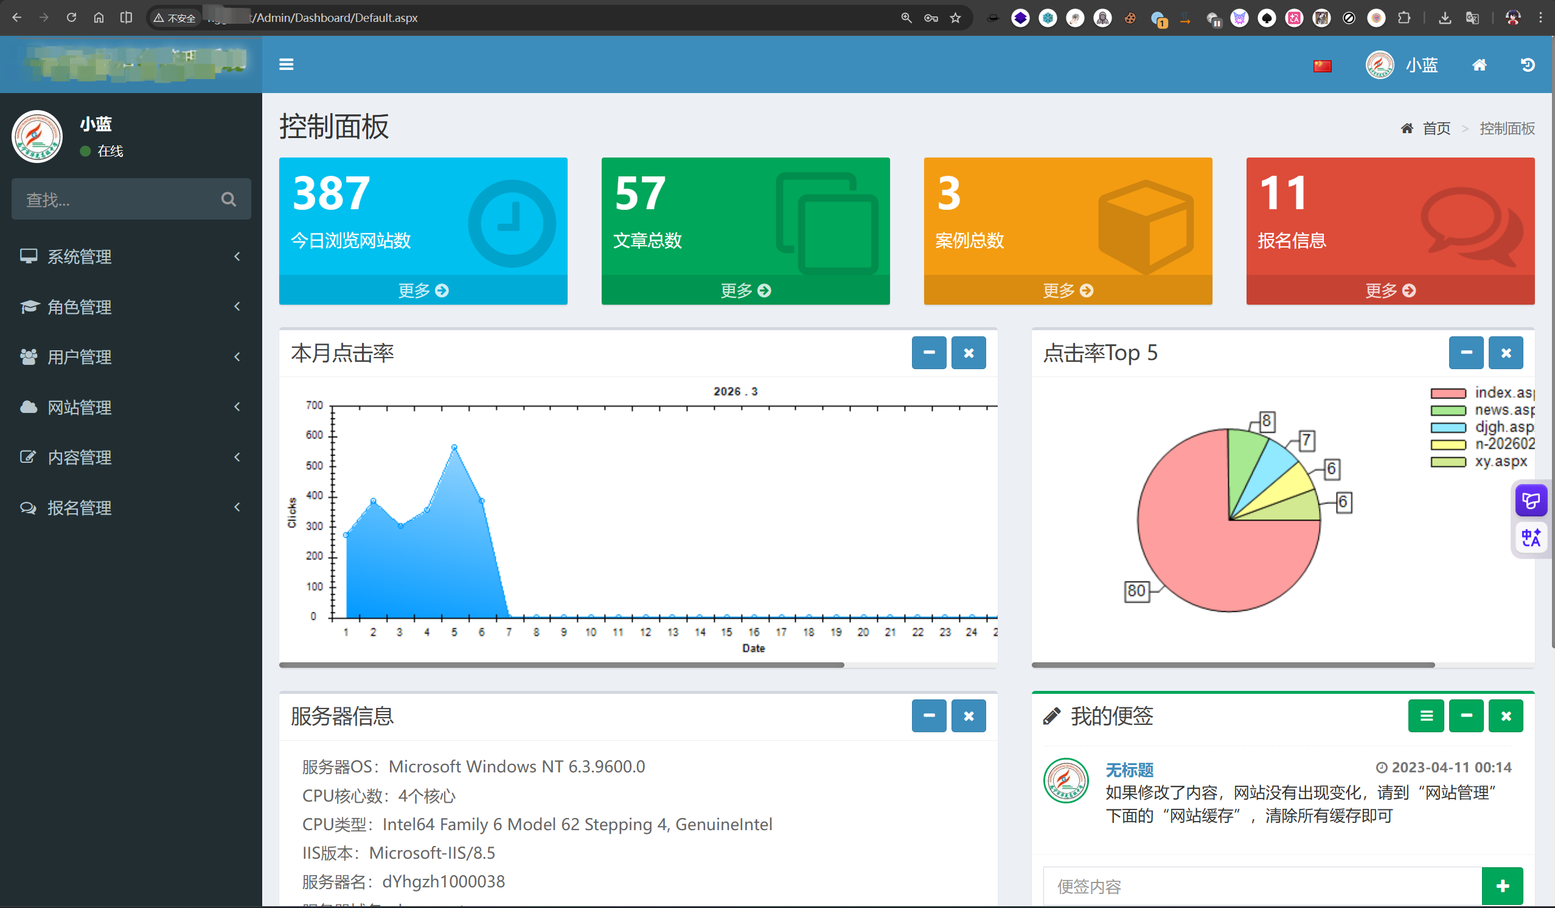Image resolution: width=1555 pixels, height=908 pixels.
Task: Bookmark page with browser star icon
Action: (x=955, y=18)
